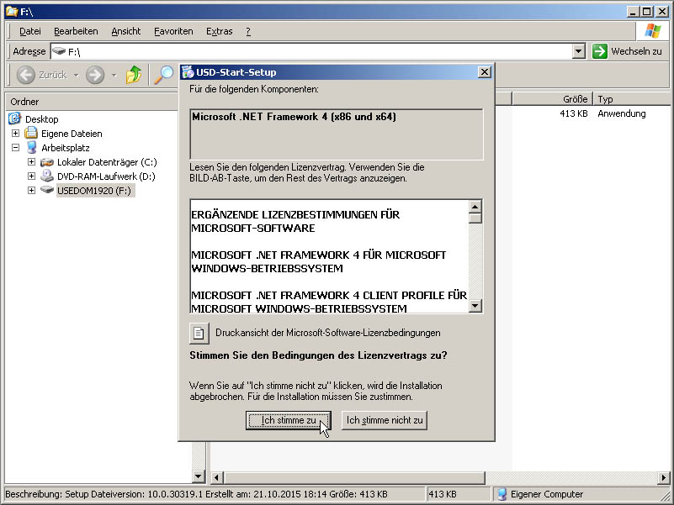
Task: Click the Up folder toolbar icon
Action: point(133,75)
